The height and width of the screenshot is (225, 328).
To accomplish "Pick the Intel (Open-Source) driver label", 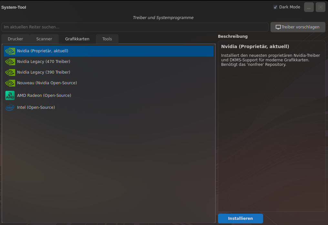I will click(x=36, y=107).
